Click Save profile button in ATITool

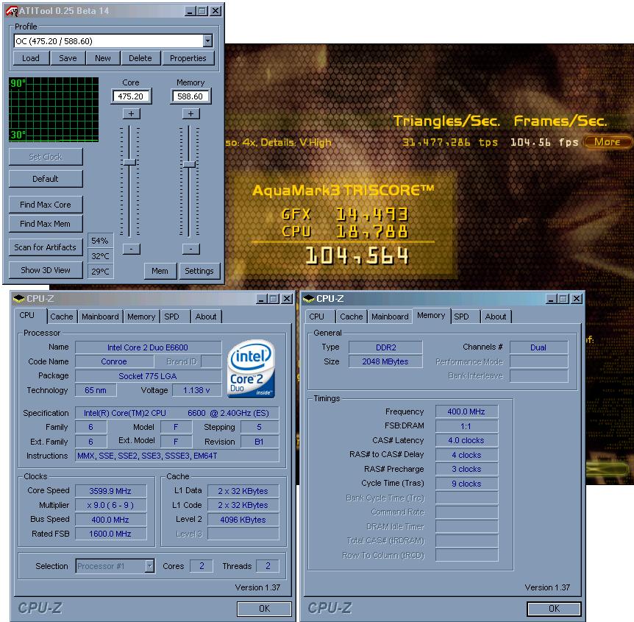(68, 58)
